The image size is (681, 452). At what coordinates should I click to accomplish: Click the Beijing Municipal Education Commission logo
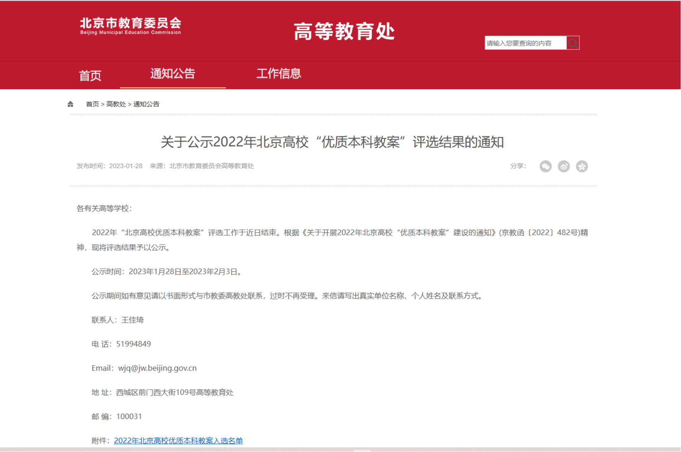(x=131, y=26)
